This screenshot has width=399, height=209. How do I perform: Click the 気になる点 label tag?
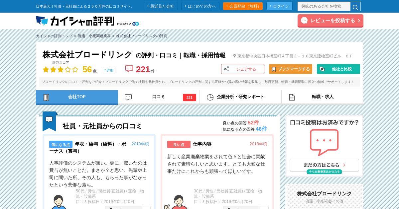tap(61, 144)
